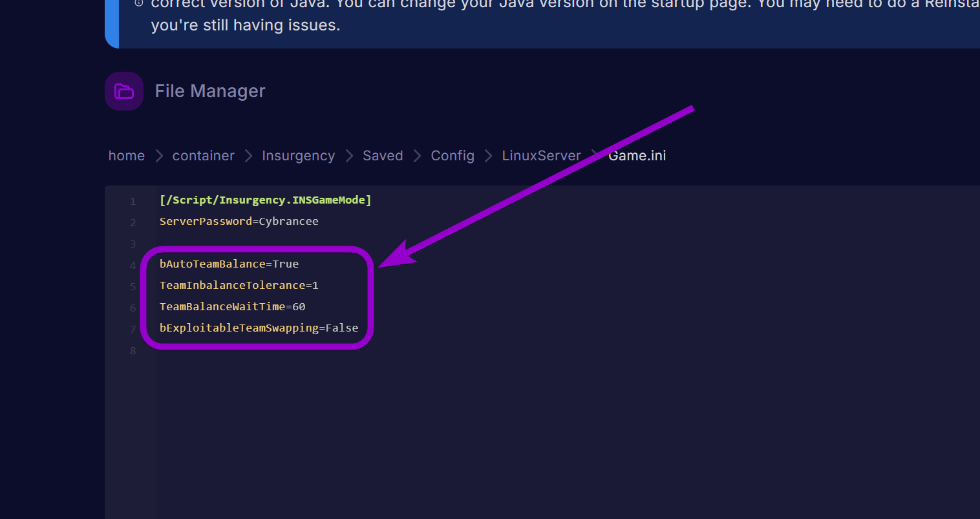Click the bAutoTeamBalance=True line
Image resolution: width=980 pixels, height=519 pixels.
pos(229,264)
